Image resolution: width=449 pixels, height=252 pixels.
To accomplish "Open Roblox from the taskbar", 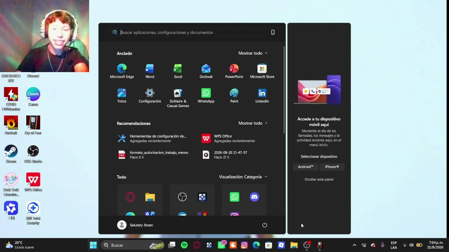I will pos(281,245).
